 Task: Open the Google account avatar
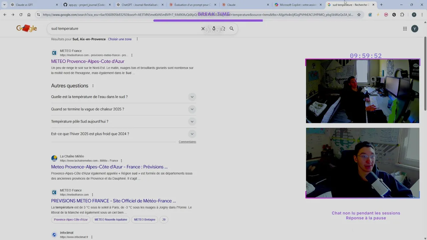pyautogui.click(x=415, y=29)
